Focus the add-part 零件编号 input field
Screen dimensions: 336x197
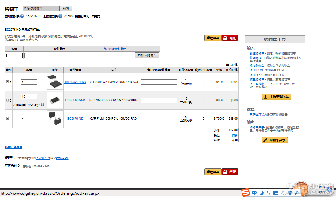tap(60, 55)
